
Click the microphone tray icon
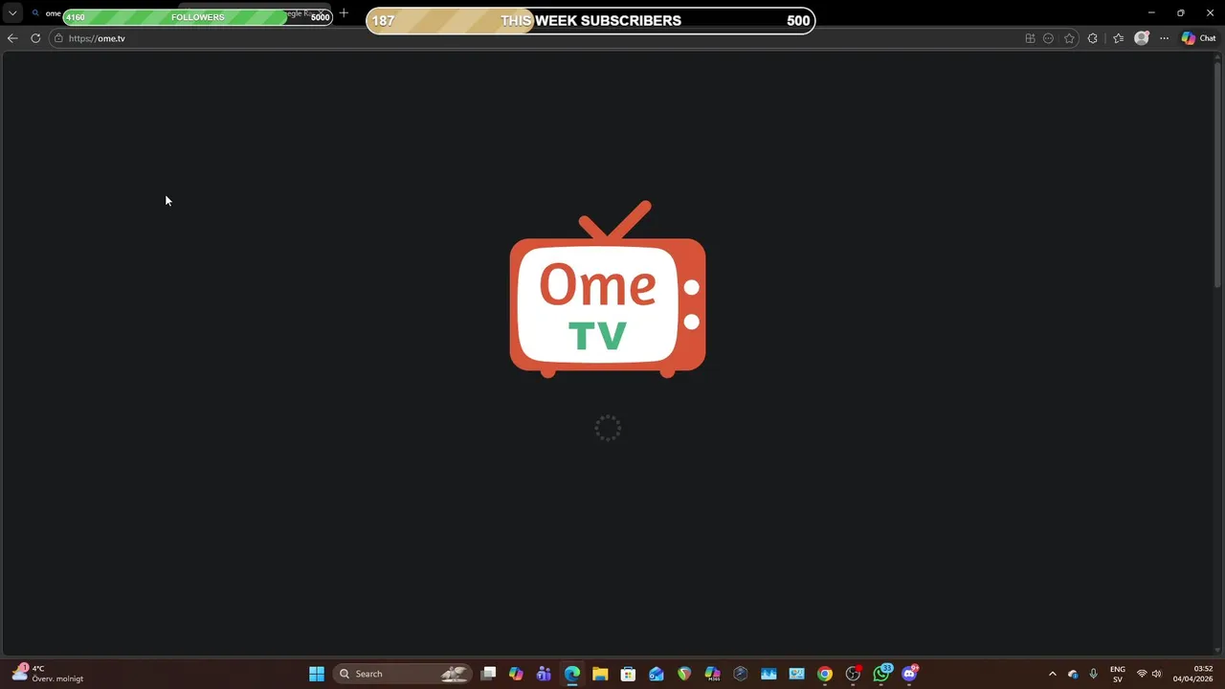coord(1093,674)
